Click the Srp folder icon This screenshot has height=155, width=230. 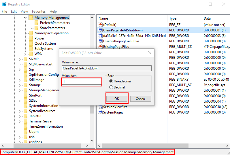(x=26, y=69)
